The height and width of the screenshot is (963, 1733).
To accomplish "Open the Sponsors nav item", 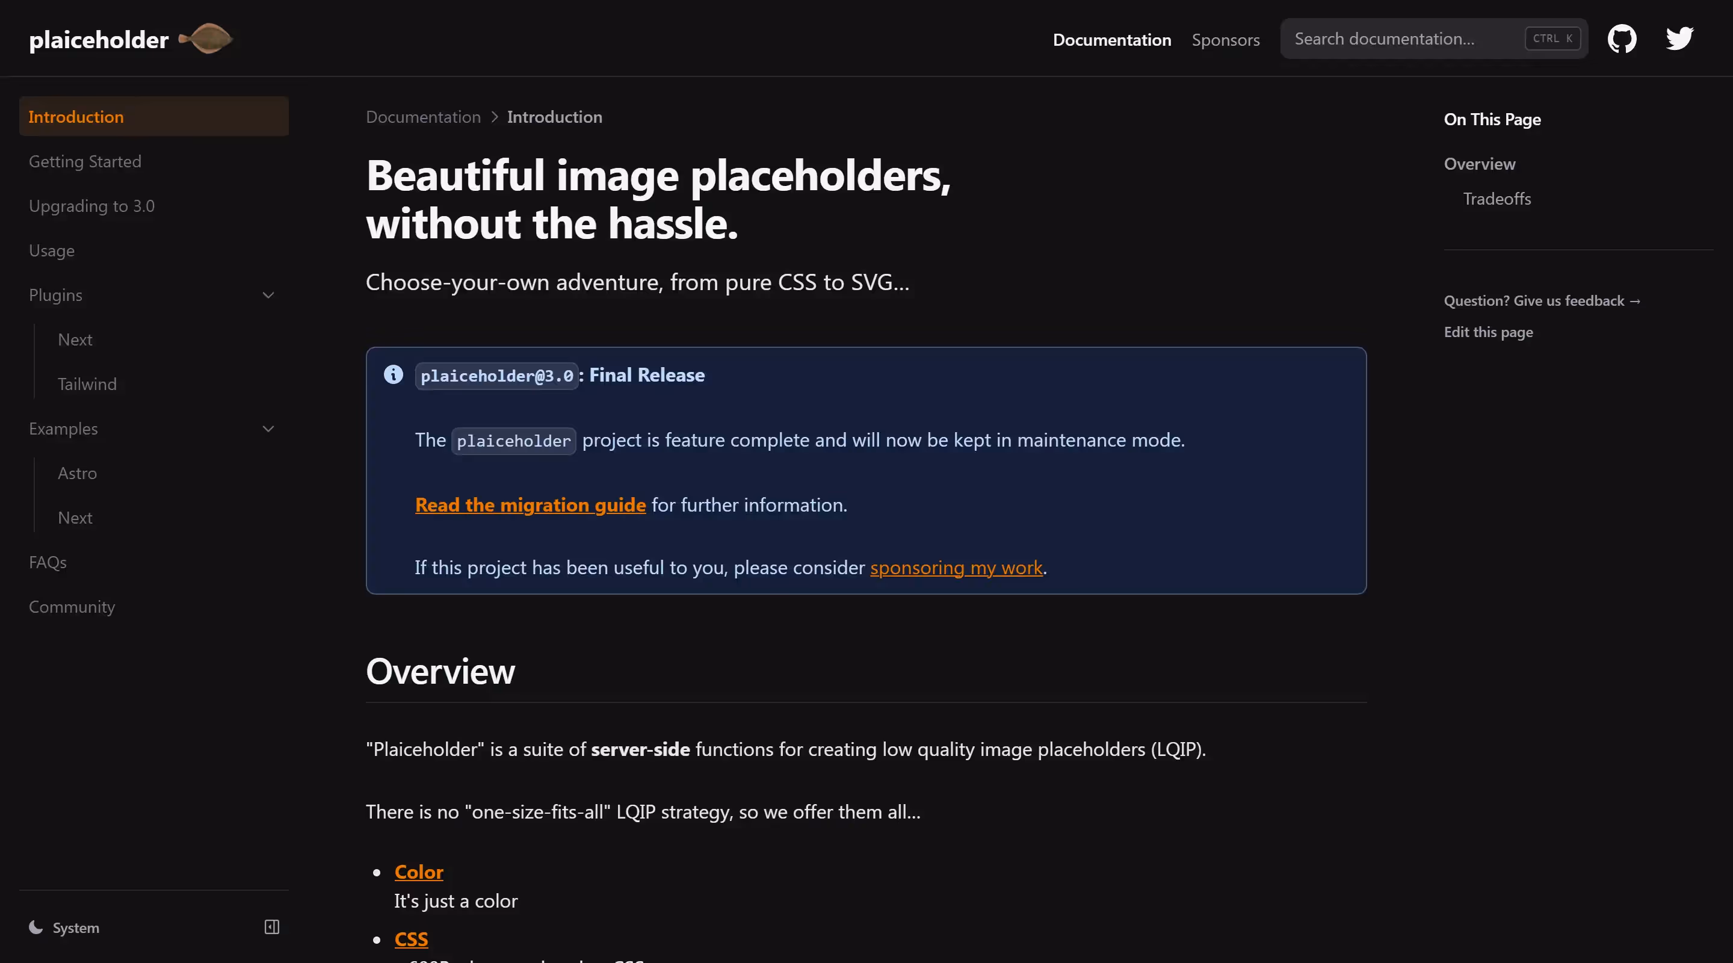I will (x=1226, y=40).
